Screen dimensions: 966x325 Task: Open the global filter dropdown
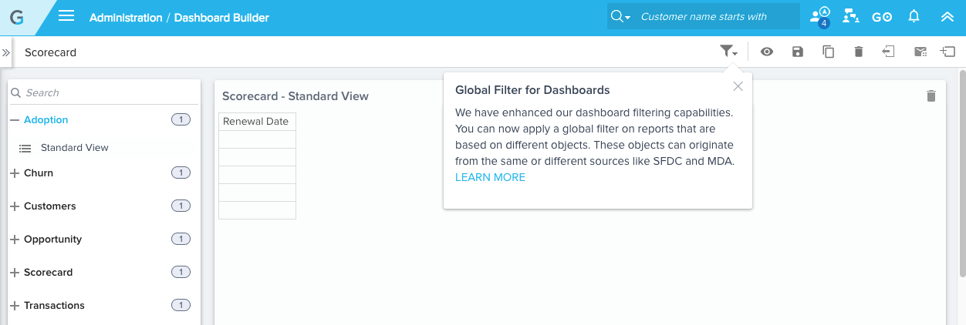click(728, 52)
